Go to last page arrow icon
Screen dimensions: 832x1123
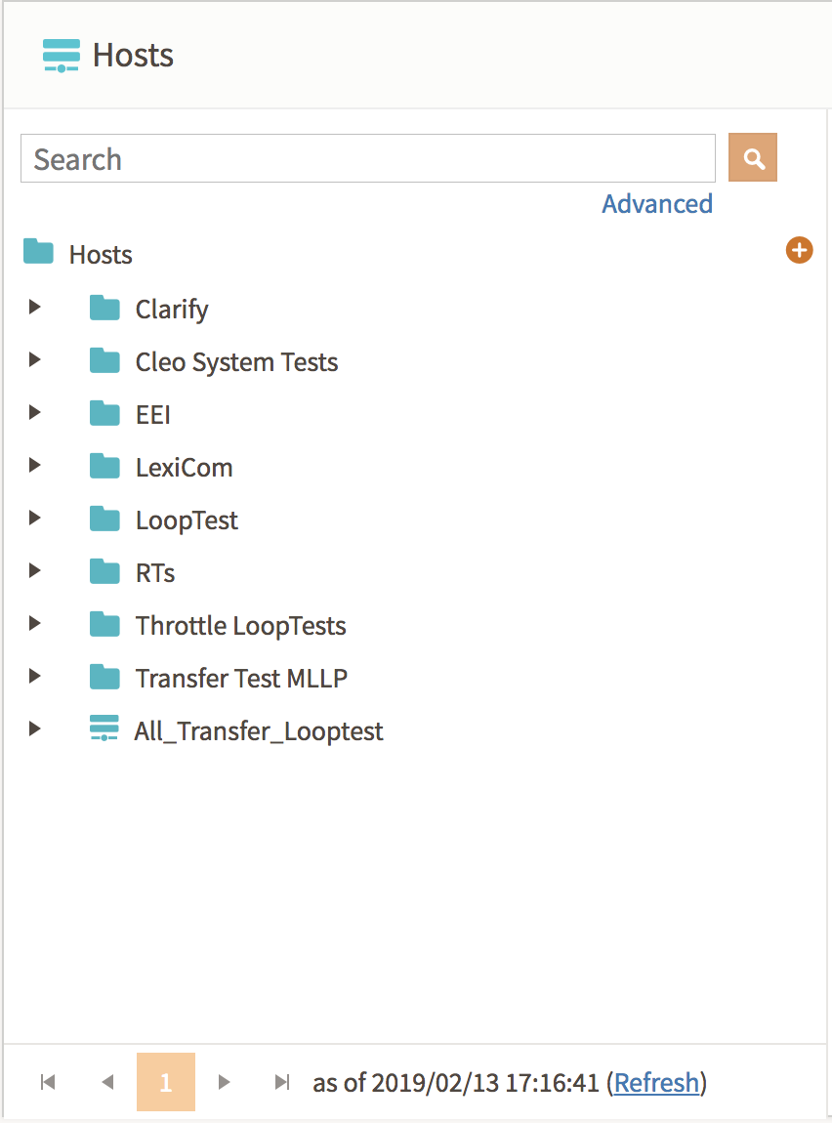[283, 1081]
